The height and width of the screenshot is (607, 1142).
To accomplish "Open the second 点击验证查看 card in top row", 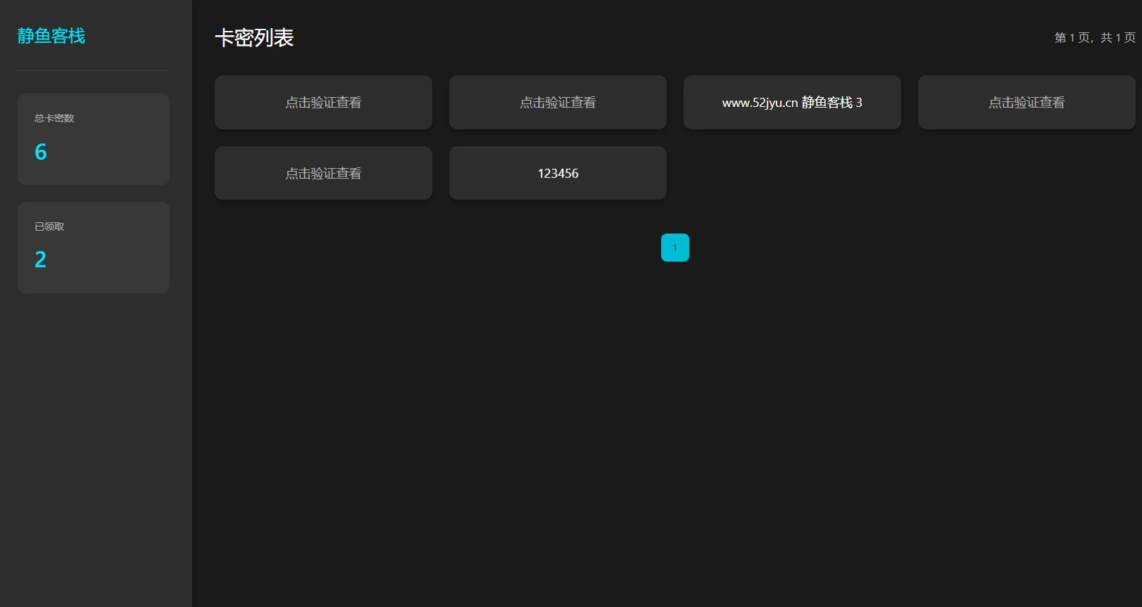I will 558,103.
